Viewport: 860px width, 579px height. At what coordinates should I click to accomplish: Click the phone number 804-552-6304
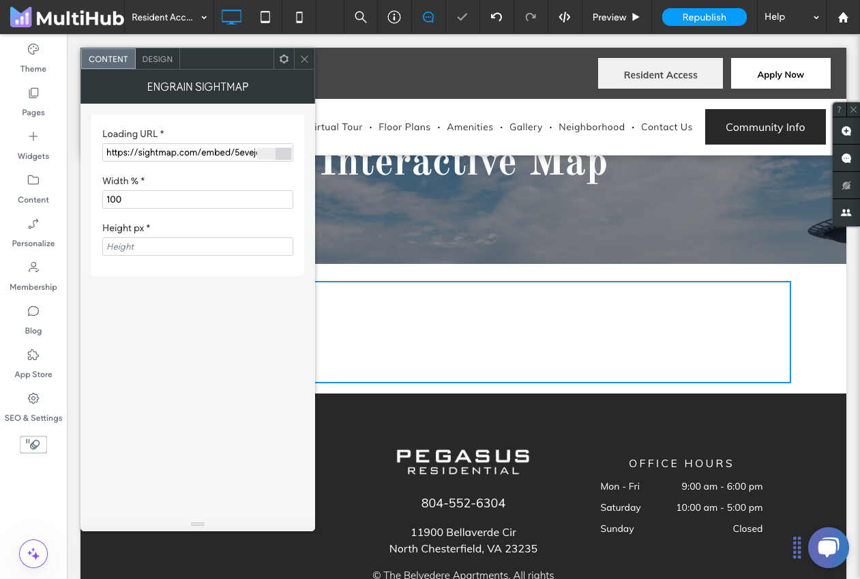coord(463,503)
